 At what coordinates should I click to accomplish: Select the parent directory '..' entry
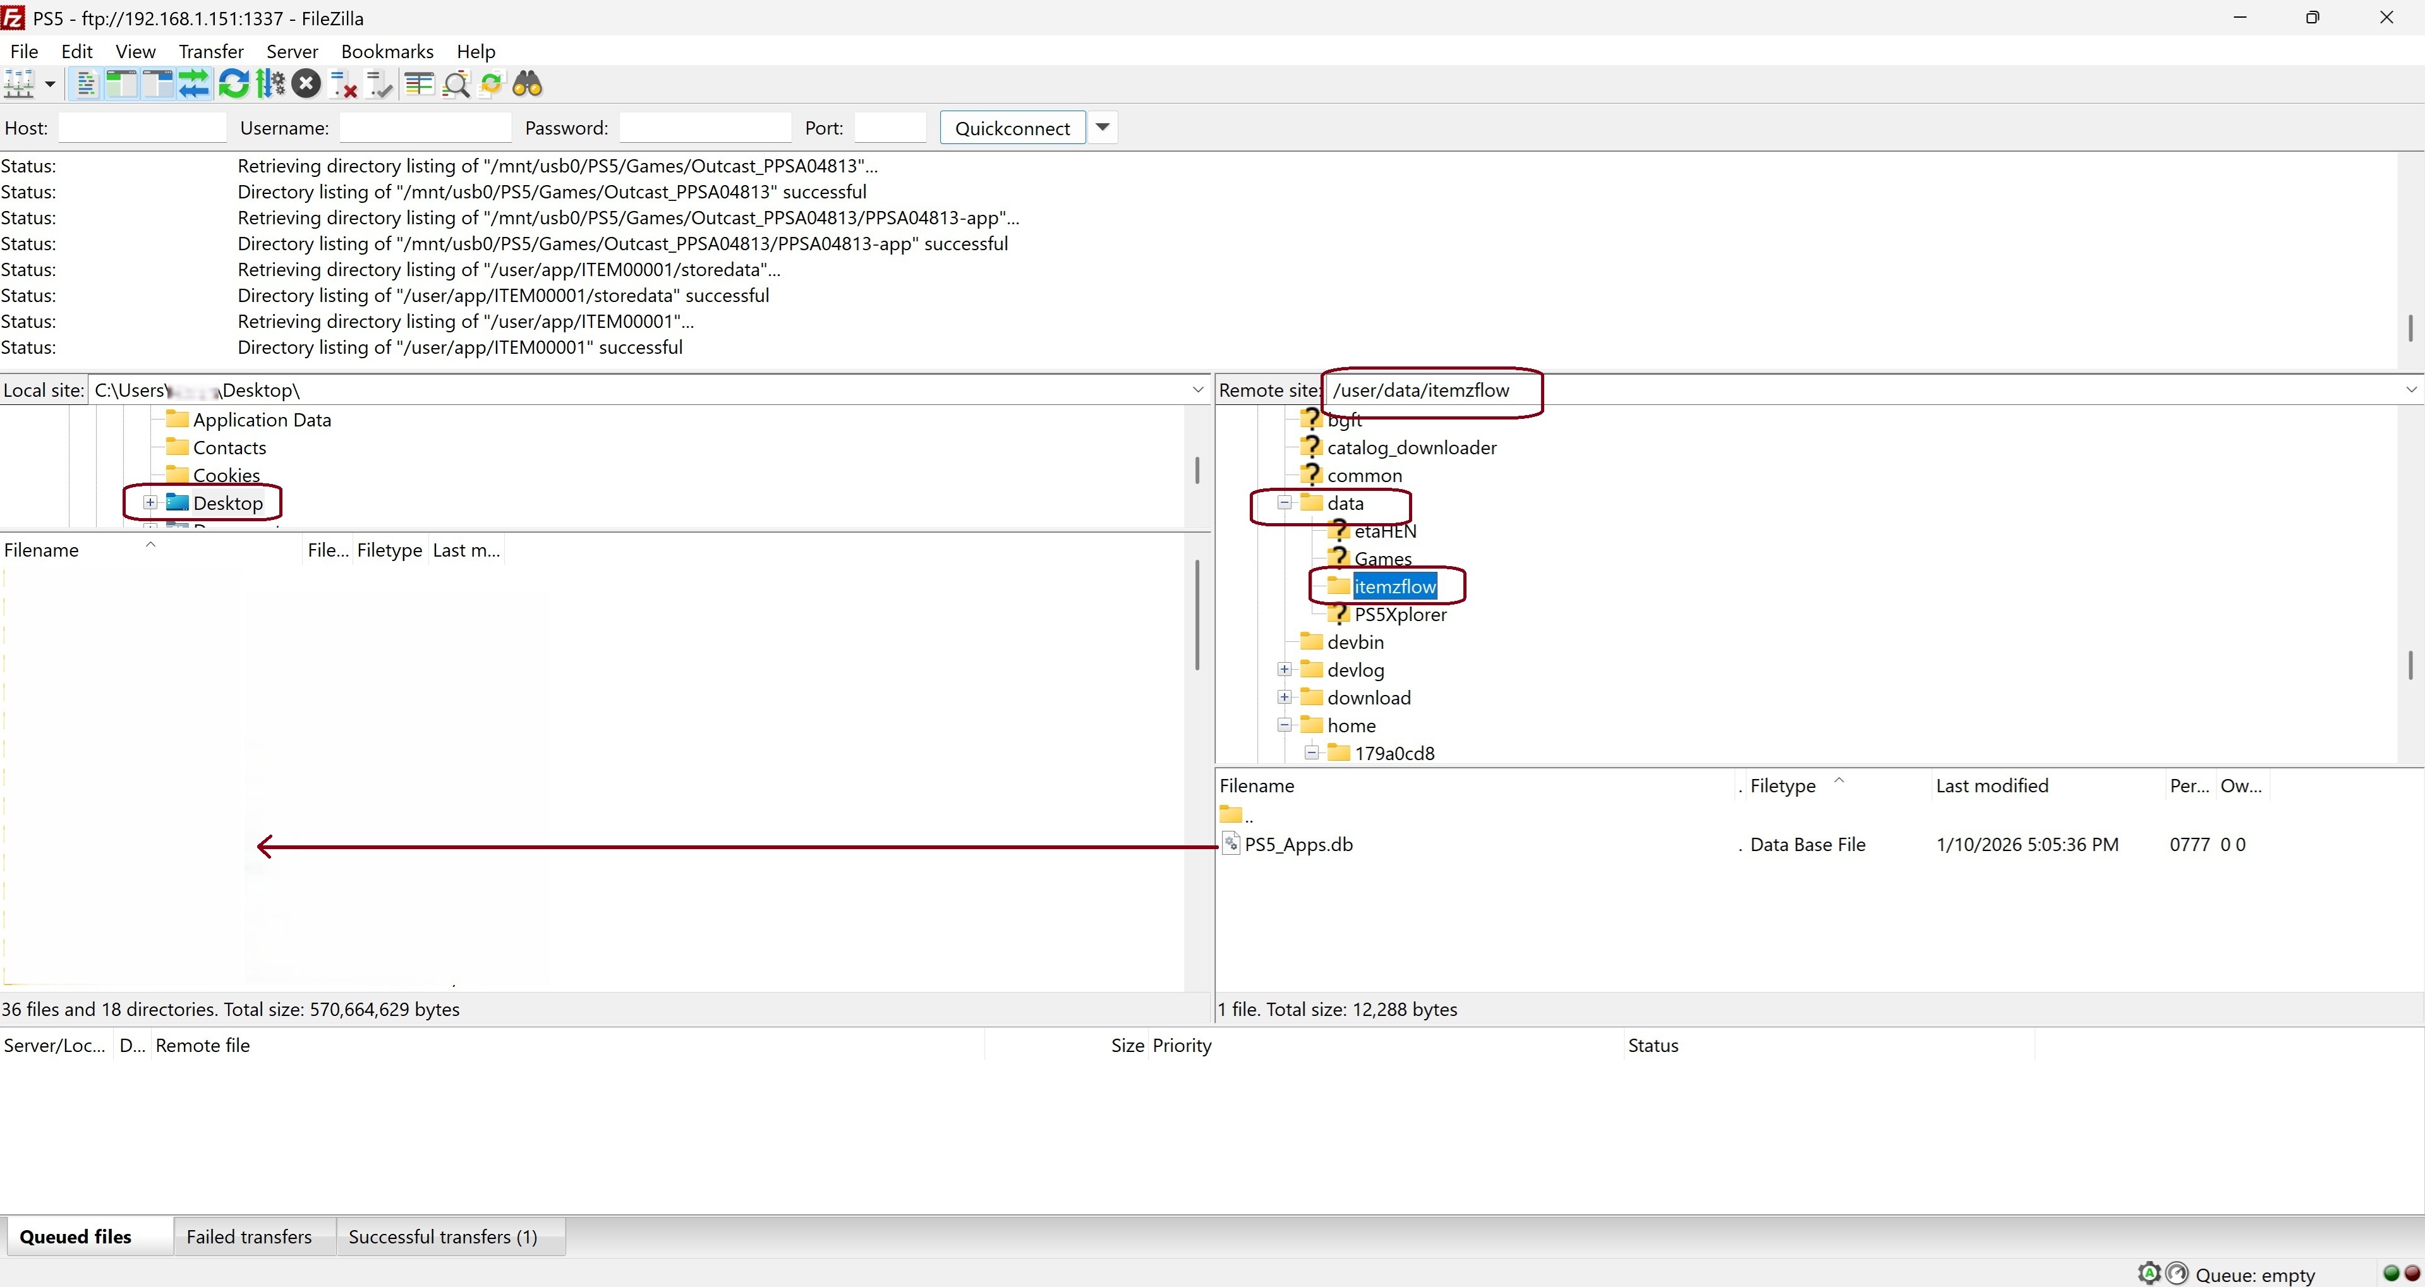tap(1237, 814)
